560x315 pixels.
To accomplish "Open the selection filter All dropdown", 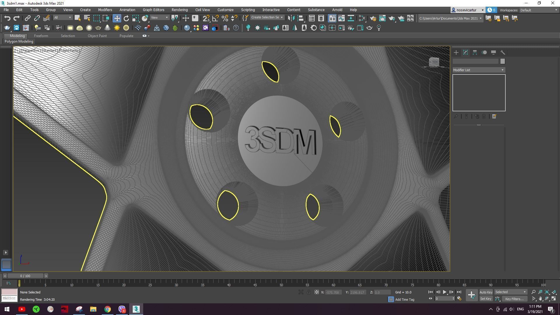I will 63,18.
